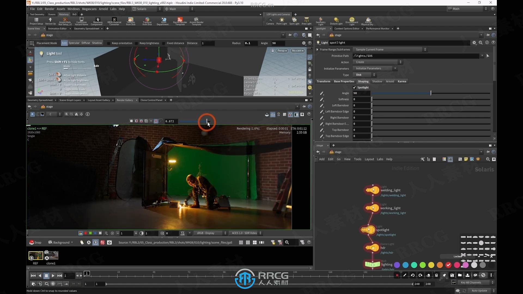Viewport: 523px width, 294px height.
Task: Switch to the Karma tab
Action: [402, 81]
